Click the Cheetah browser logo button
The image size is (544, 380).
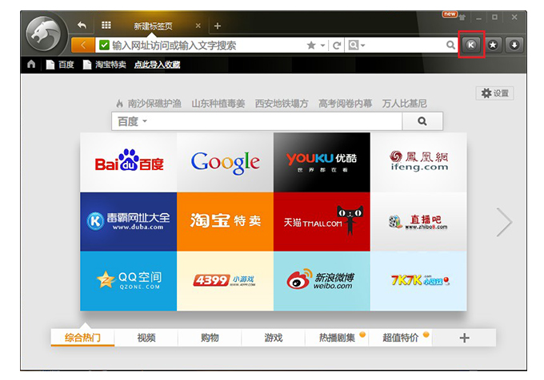tap(47, 35)
